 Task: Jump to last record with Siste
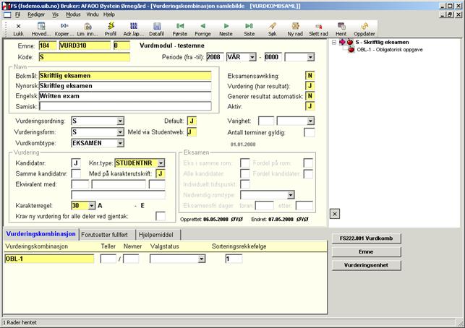click(x=249, y=28)
